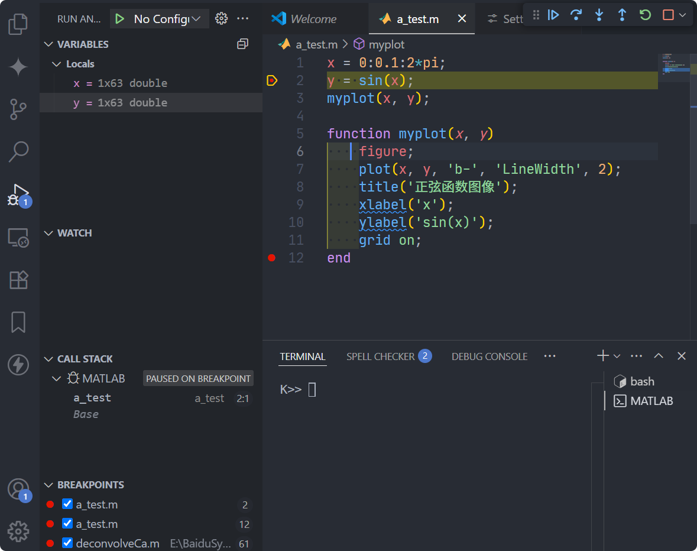Open the No Configuration dropdown

[x=159, y=18]
